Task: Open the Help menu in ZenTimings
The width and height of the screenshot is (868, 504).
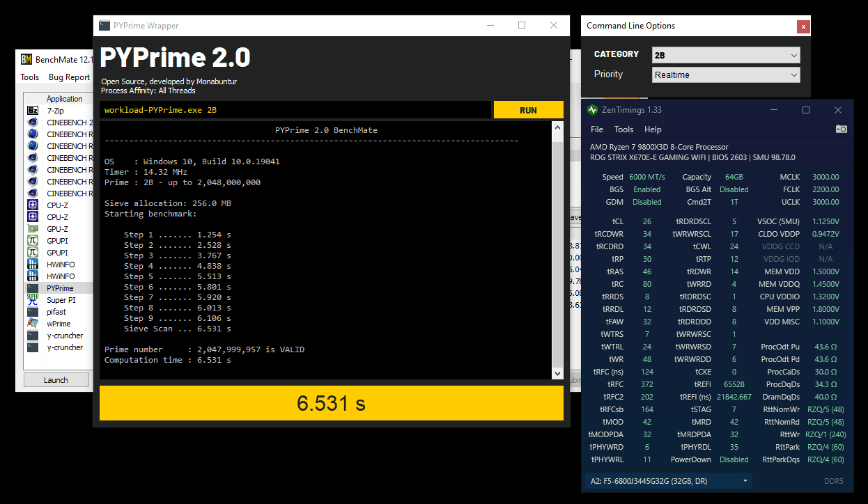Action: (653, 129)
